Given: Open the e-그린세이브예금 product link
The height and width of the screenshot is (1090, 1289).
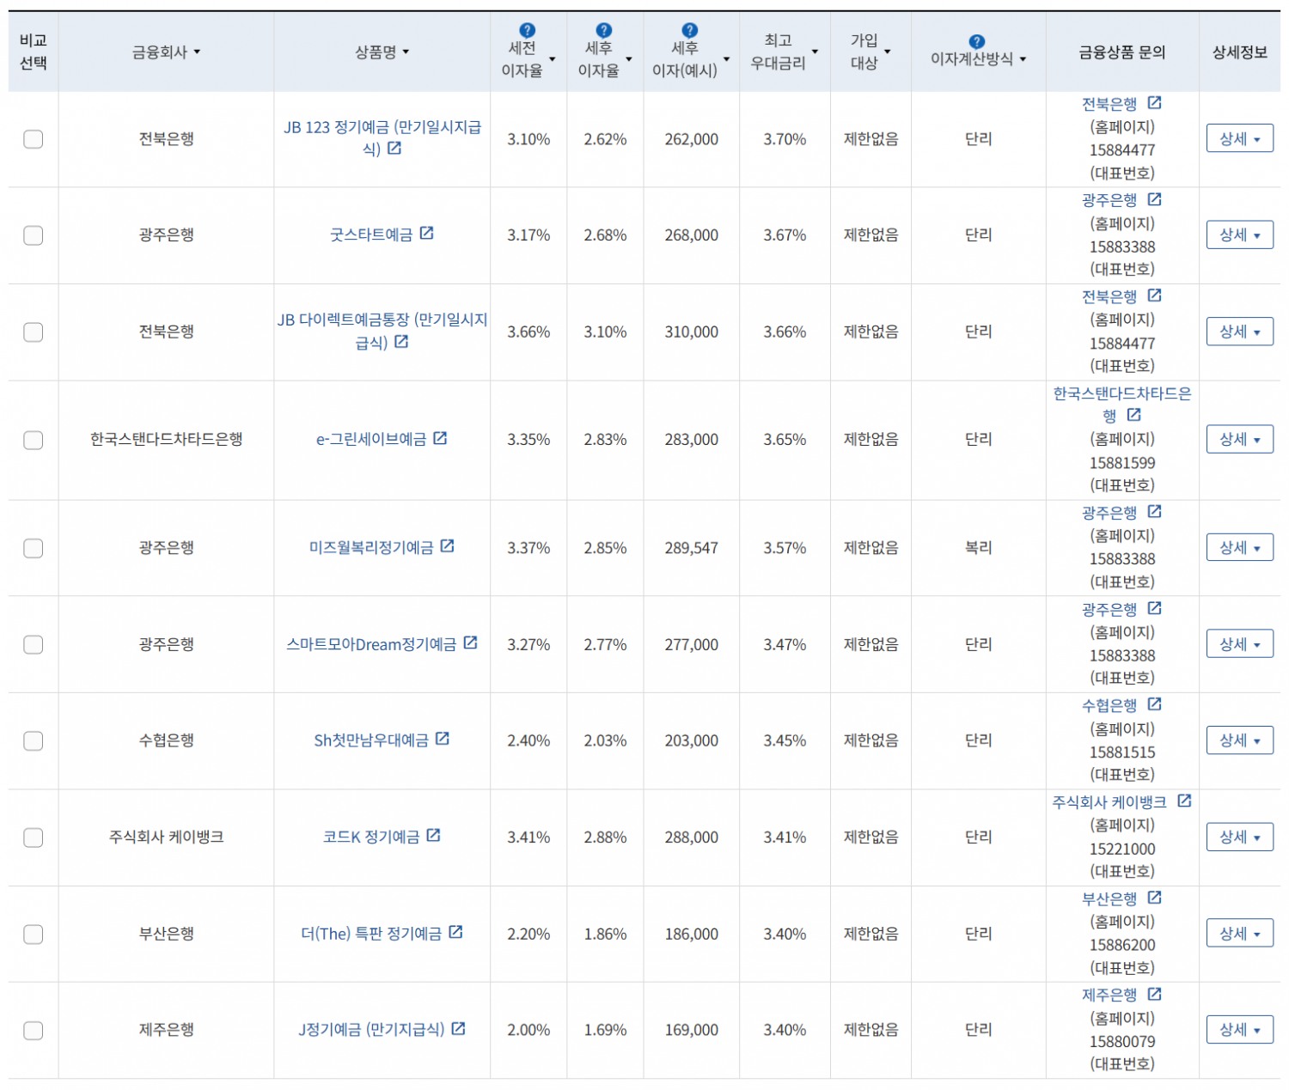Looking at the screenshot, I should (x=371, y=439).
